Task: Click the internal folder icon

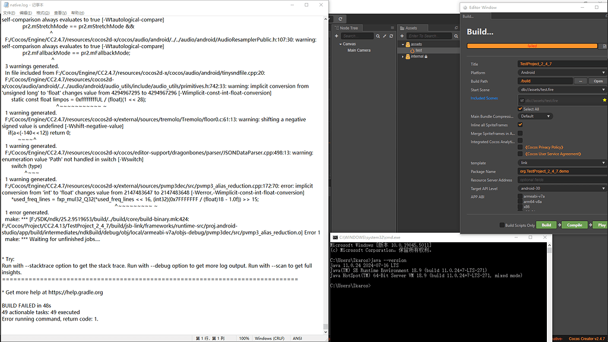Action: [x=408, y=56]
